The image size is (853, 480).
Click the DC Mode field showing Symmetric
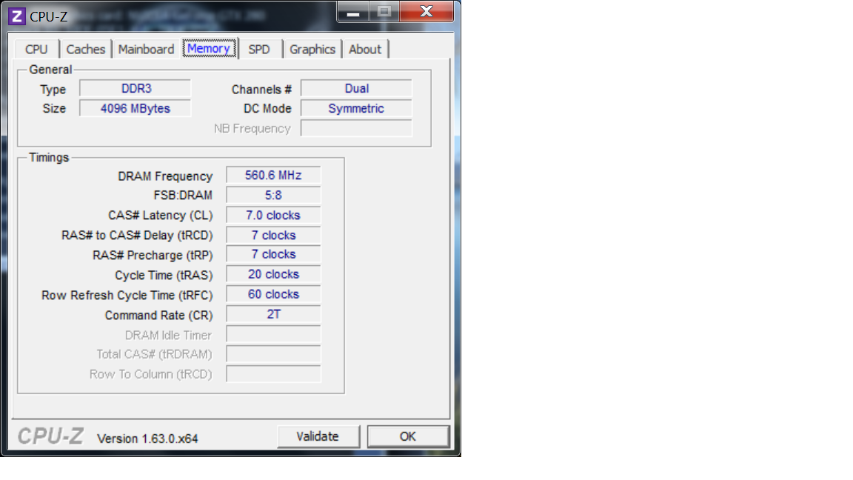pos(356,108)
